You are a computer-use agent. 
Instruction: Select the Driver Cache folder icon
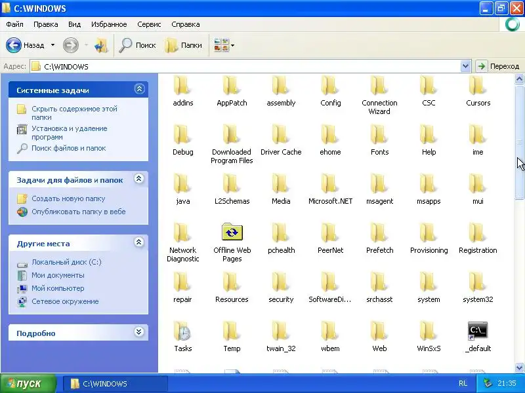281,134
